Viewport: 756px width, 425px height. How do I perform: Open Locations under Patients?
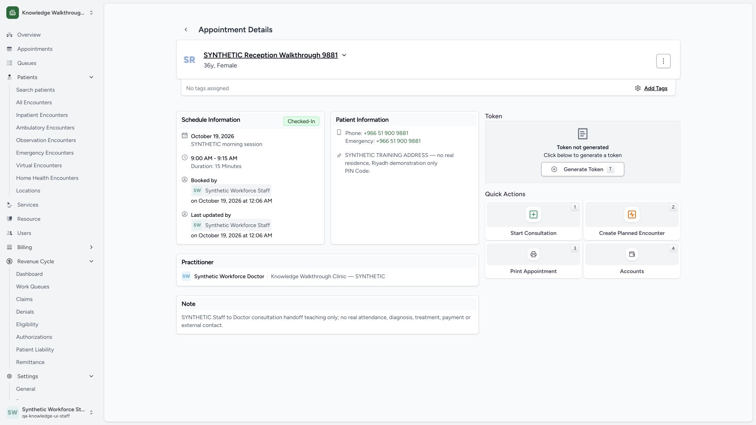coord(28,190)
